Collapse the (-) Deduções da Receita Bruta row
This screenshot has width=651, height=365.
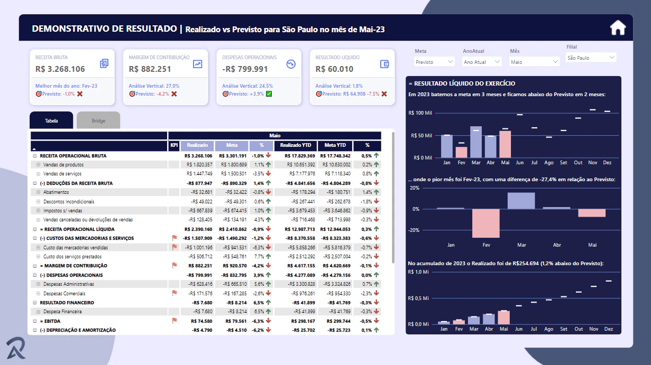35,183
